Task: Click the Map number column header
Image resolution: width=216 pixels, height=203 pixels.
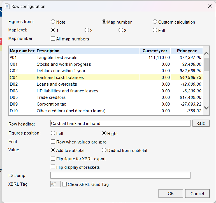Action: coord(22,51)
